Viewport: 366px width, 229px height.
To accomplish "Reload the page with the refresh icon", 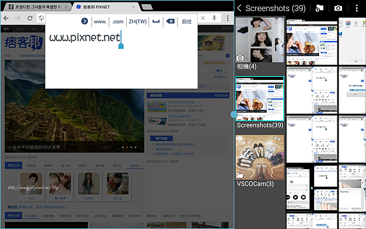I will 30,18.
